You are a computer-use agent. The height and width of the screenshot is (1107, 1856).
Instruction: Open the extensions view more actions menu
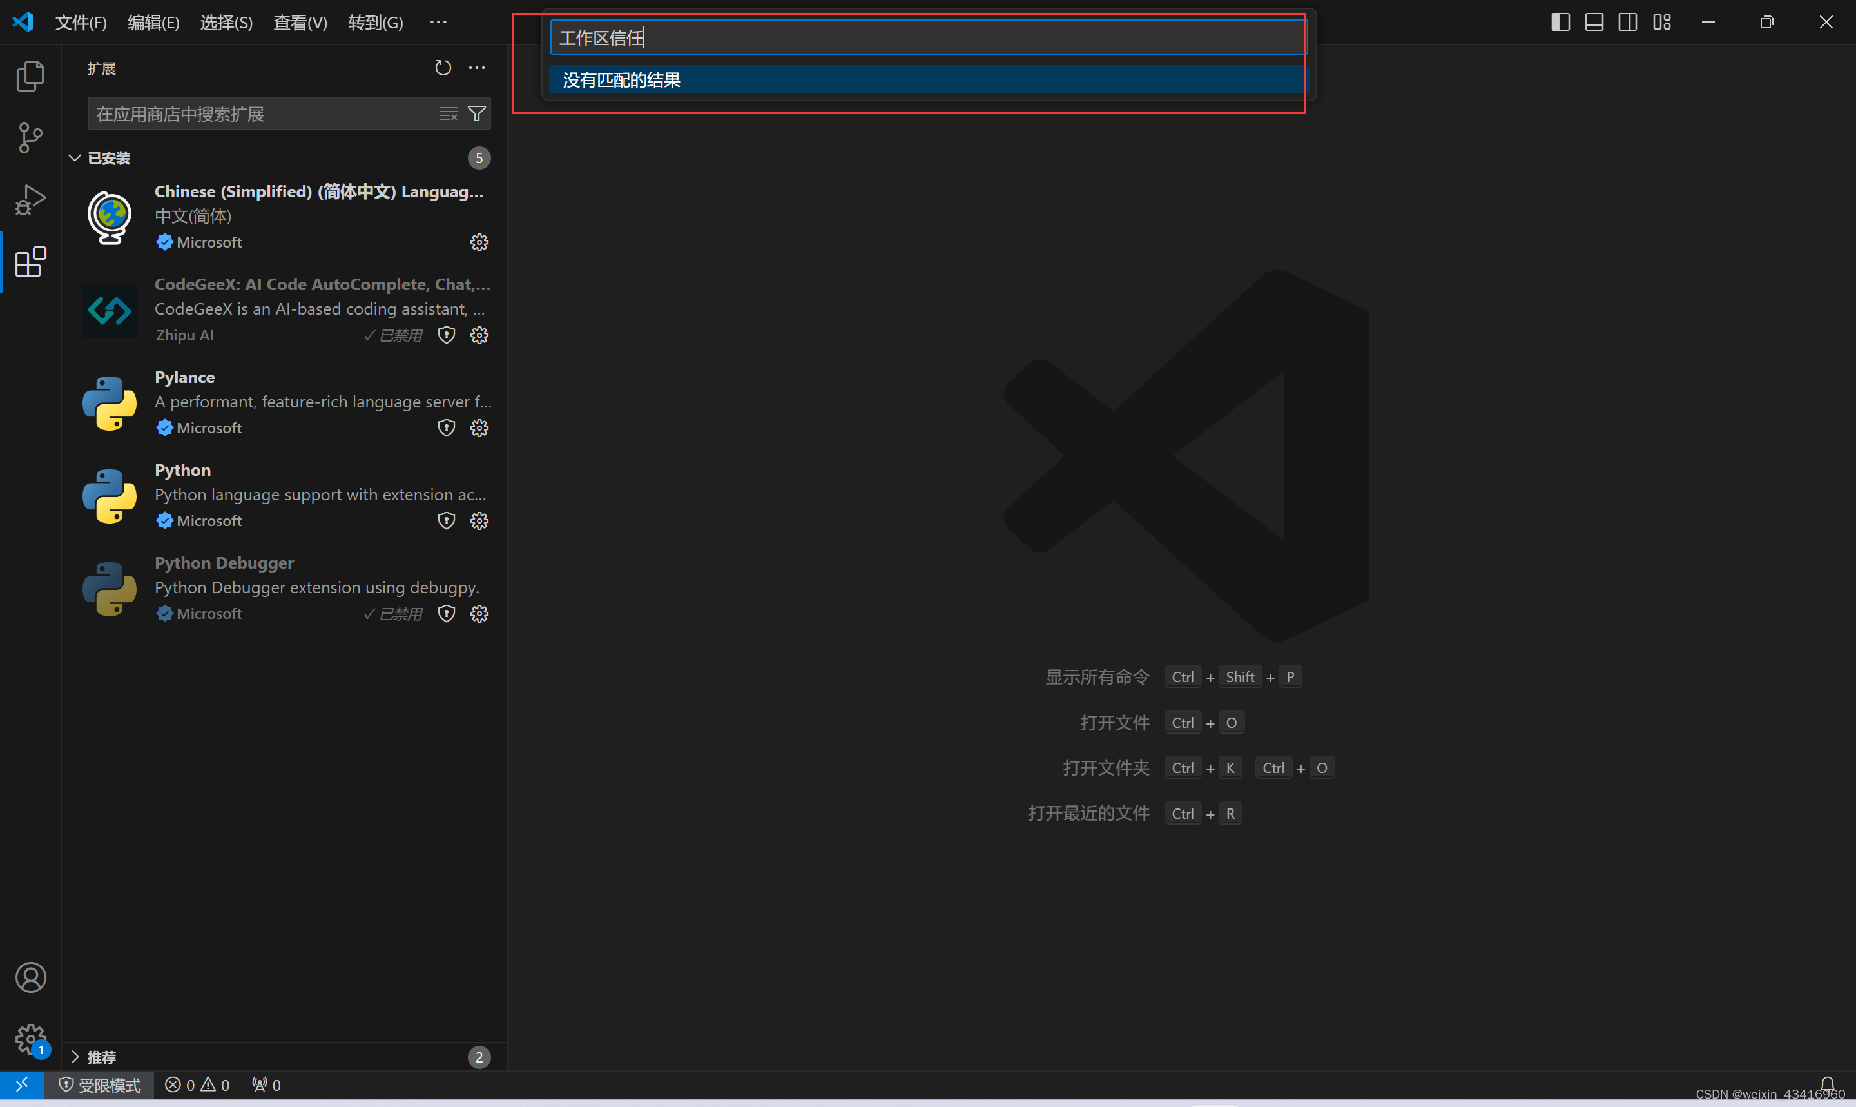(477, 68)
